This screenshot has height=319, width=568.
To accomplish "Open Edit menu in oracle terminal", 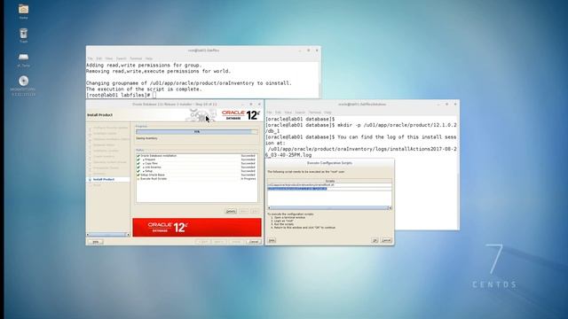I will pyautogui.click(x=278, y=113).
